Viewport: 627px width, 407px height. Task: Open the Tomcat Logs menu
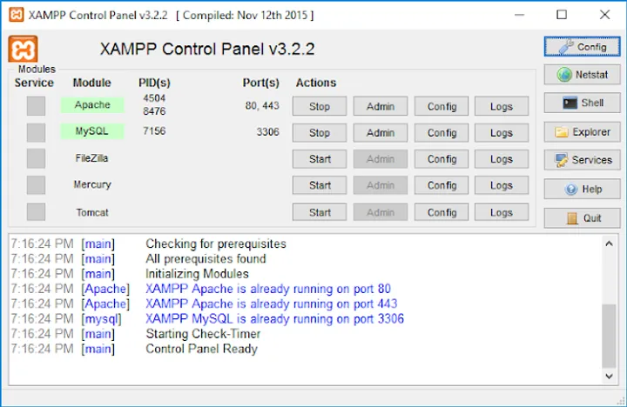click(x=502, y=212)
